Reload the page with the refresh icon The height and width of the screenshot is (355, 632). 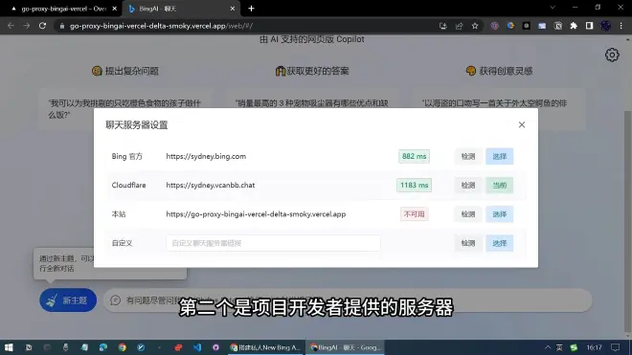pos(42,26)
